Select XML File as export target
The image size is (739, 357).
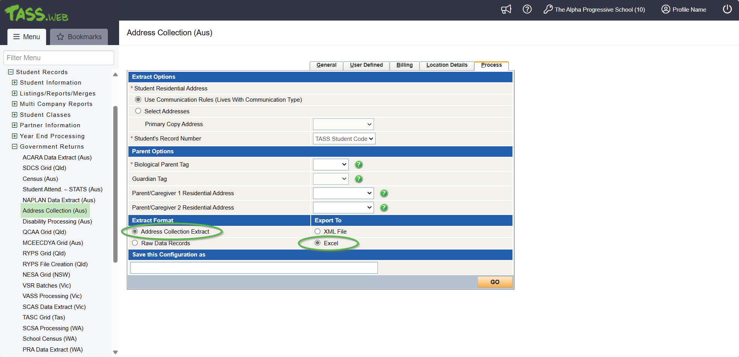(x=317, y=231)
